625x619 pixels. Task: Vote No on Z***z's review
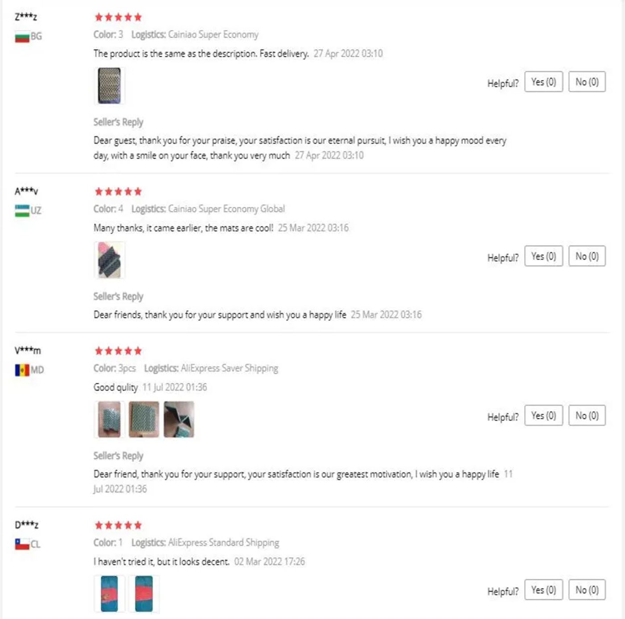click(587, 82)
